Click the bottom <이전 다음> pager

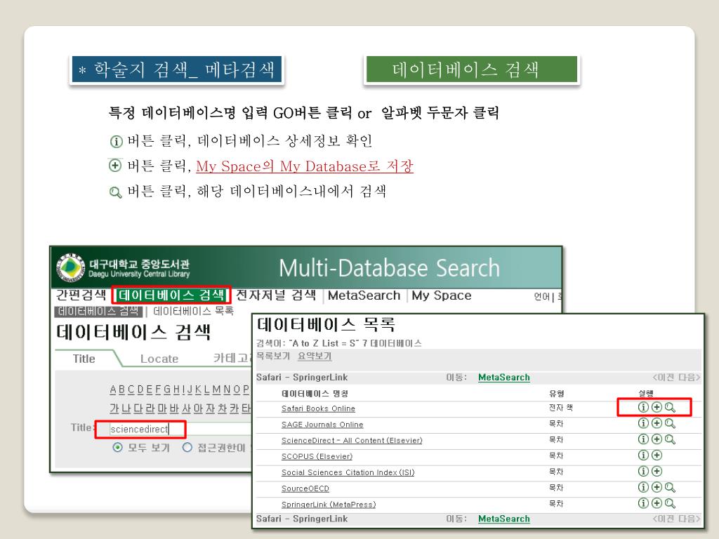pyautogui.click(x=677, y=519)
